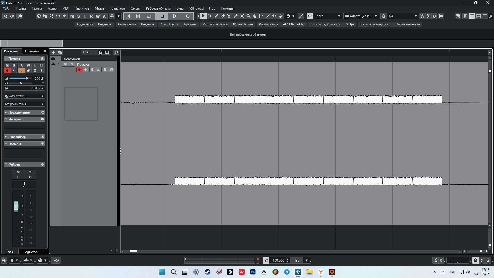Image resolution: width=494 pixels, height=278 pixels.
Task: Click the add track plus button
Action: click(53, 52)
